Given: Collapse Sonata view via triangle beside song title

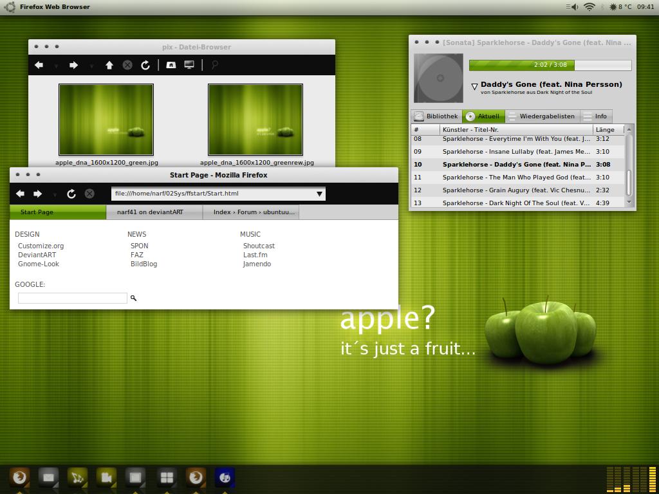Looking at the screenshot, I should 474,86.
